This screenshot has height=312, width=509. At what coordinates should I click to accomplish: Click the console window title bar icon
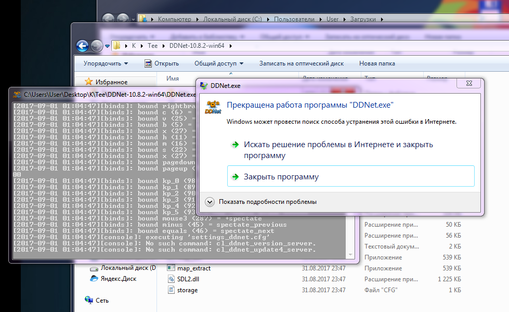point(17,95)
